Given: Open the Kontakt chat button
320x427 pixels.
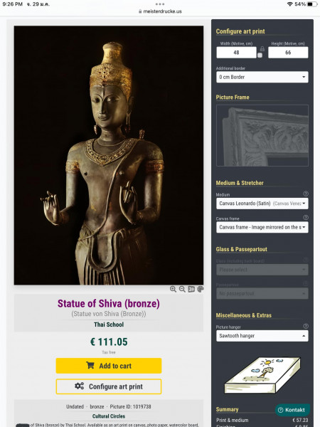Looking at the screenshot, I should [x=292, y=410].
